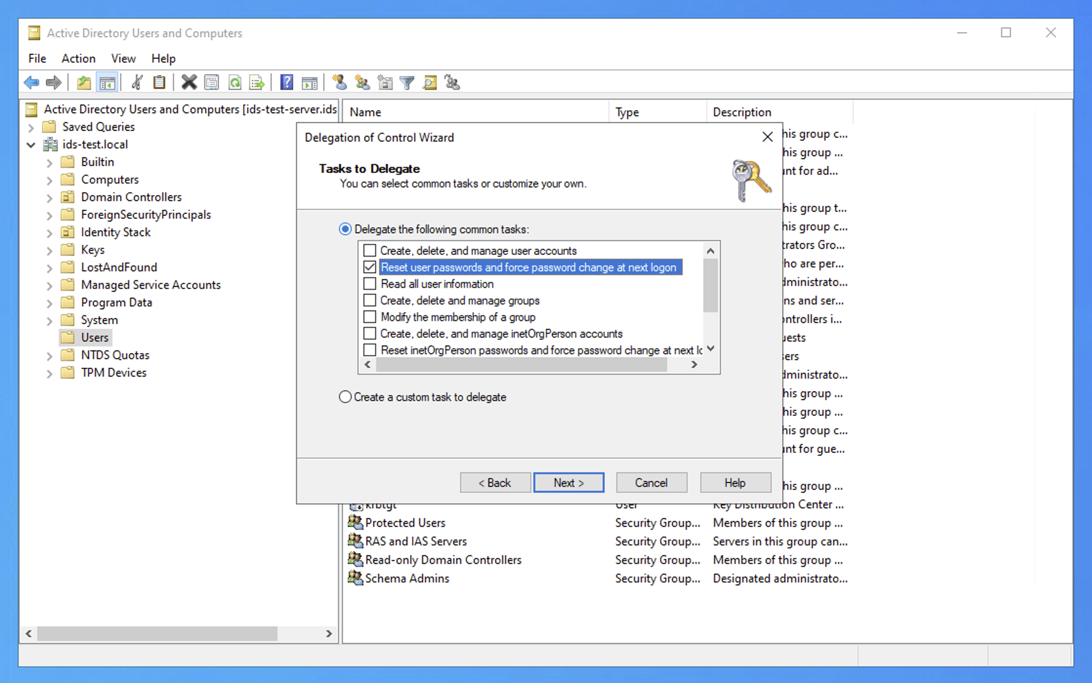Open the Action menu

[x=78, y=59]
